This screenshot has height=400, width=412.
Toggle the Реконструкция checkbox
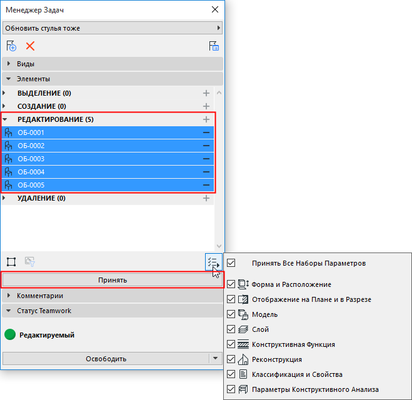point(231,359)
